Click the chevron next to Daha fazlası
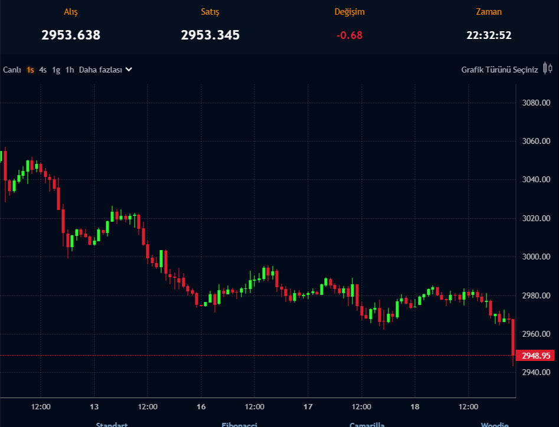The width and height of the screenshot is (559, 427). [128, 69]
